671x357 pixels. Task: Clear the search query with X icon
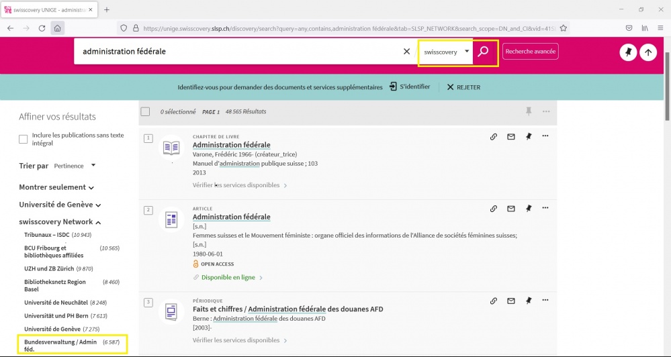click(x=406, y=52)
